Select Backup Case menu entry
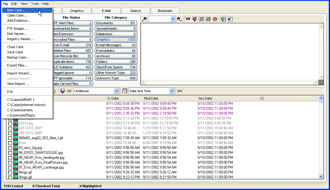The image size is (330, 190). pyautogui.click(x=27, y=57)
